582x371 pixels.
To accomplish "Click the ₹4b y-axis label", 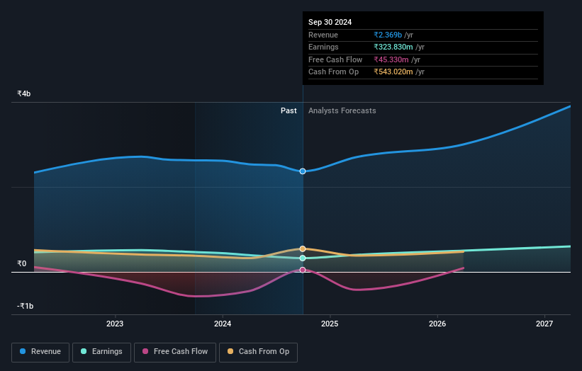I will (x=24, y=93).
